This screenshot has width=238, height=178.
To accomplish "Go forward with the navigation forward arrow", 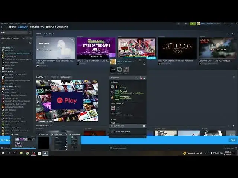I will (6, 27).
